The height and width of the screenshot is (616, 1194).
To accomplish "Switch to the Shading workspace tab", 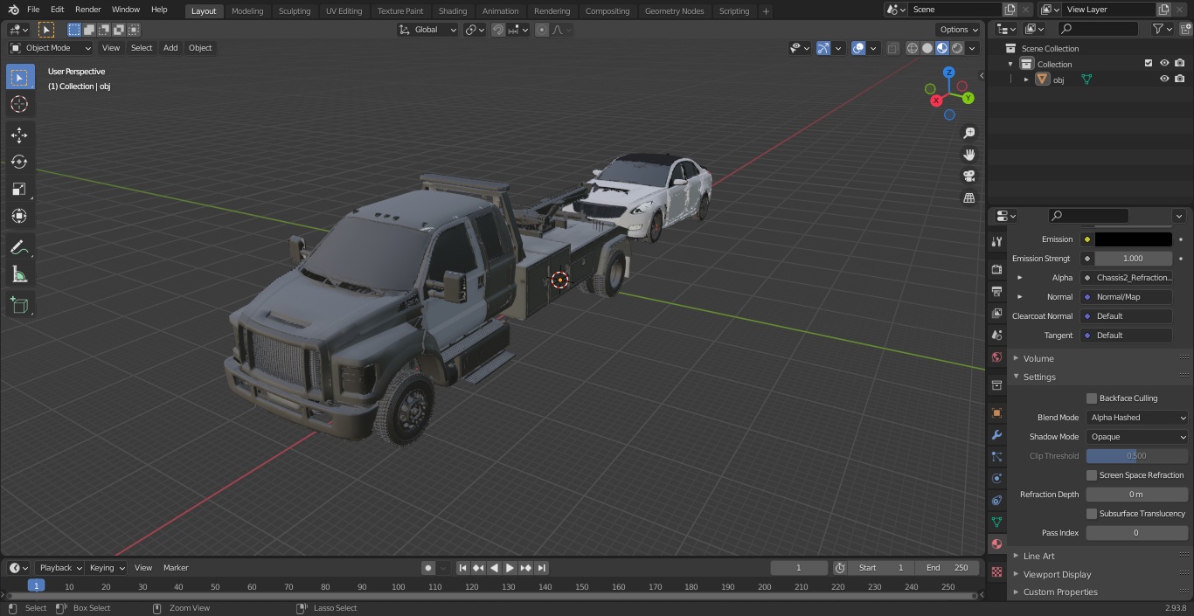I will tap(453, 11).
